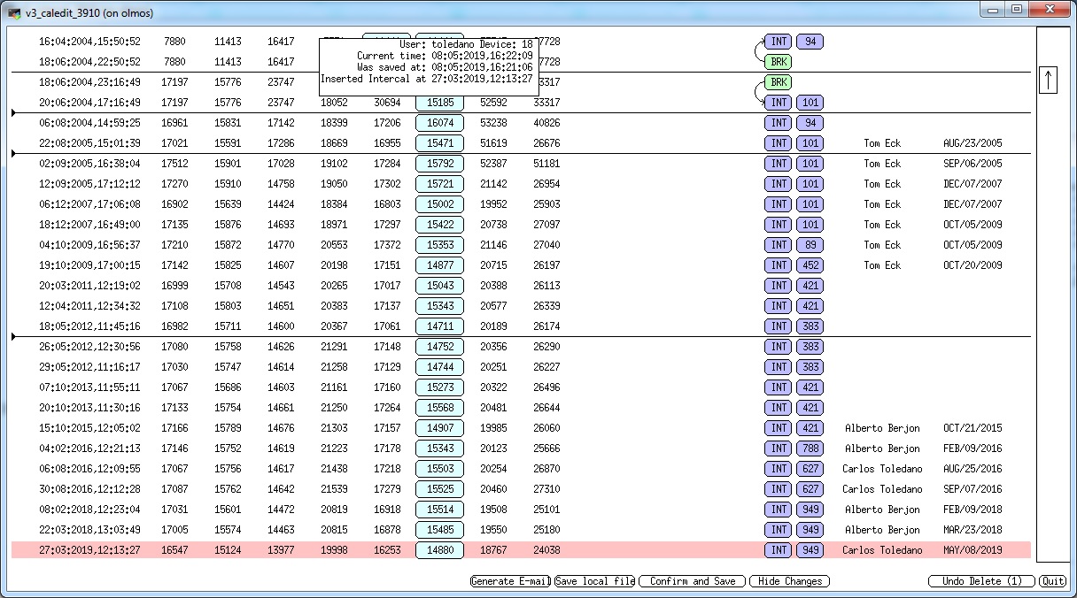Click Alberto Berjon in OCT/21/2015 row
1077x598 pixels.
point(882,428)
